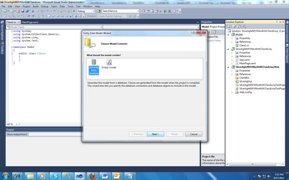Screen dimensions: 289x180
Task: Open the Debug solution configuration dropdown
Action: pyautogui.click(x=86, y=11)
